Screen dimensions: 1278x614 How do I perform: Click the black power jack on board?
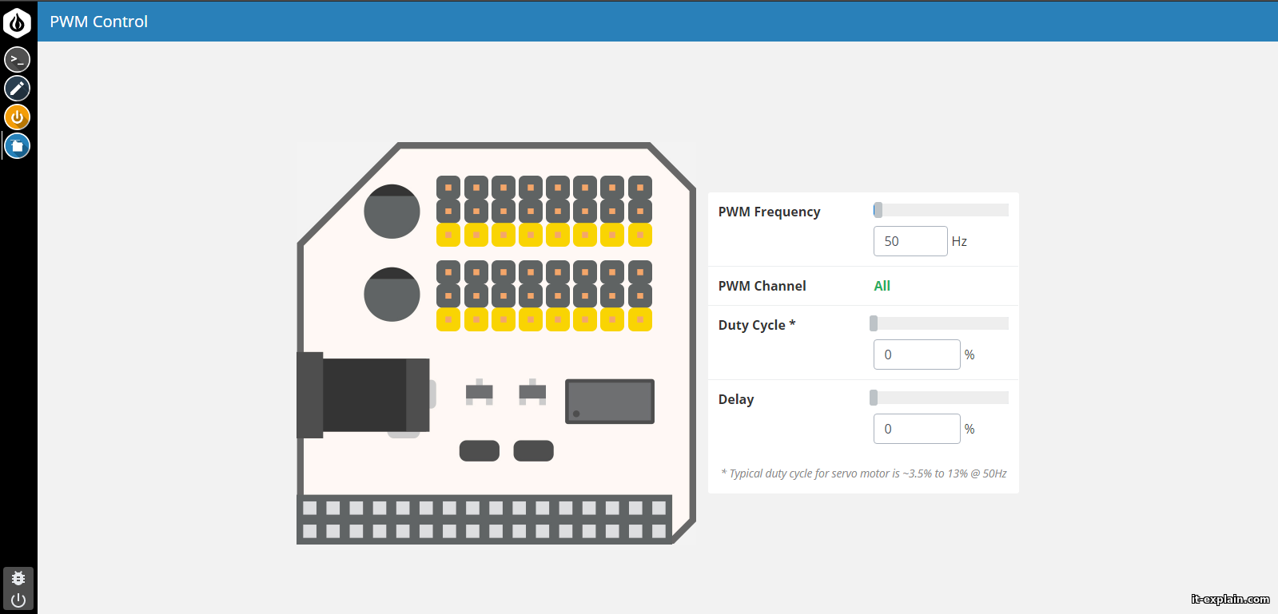(x=364, y=395)
